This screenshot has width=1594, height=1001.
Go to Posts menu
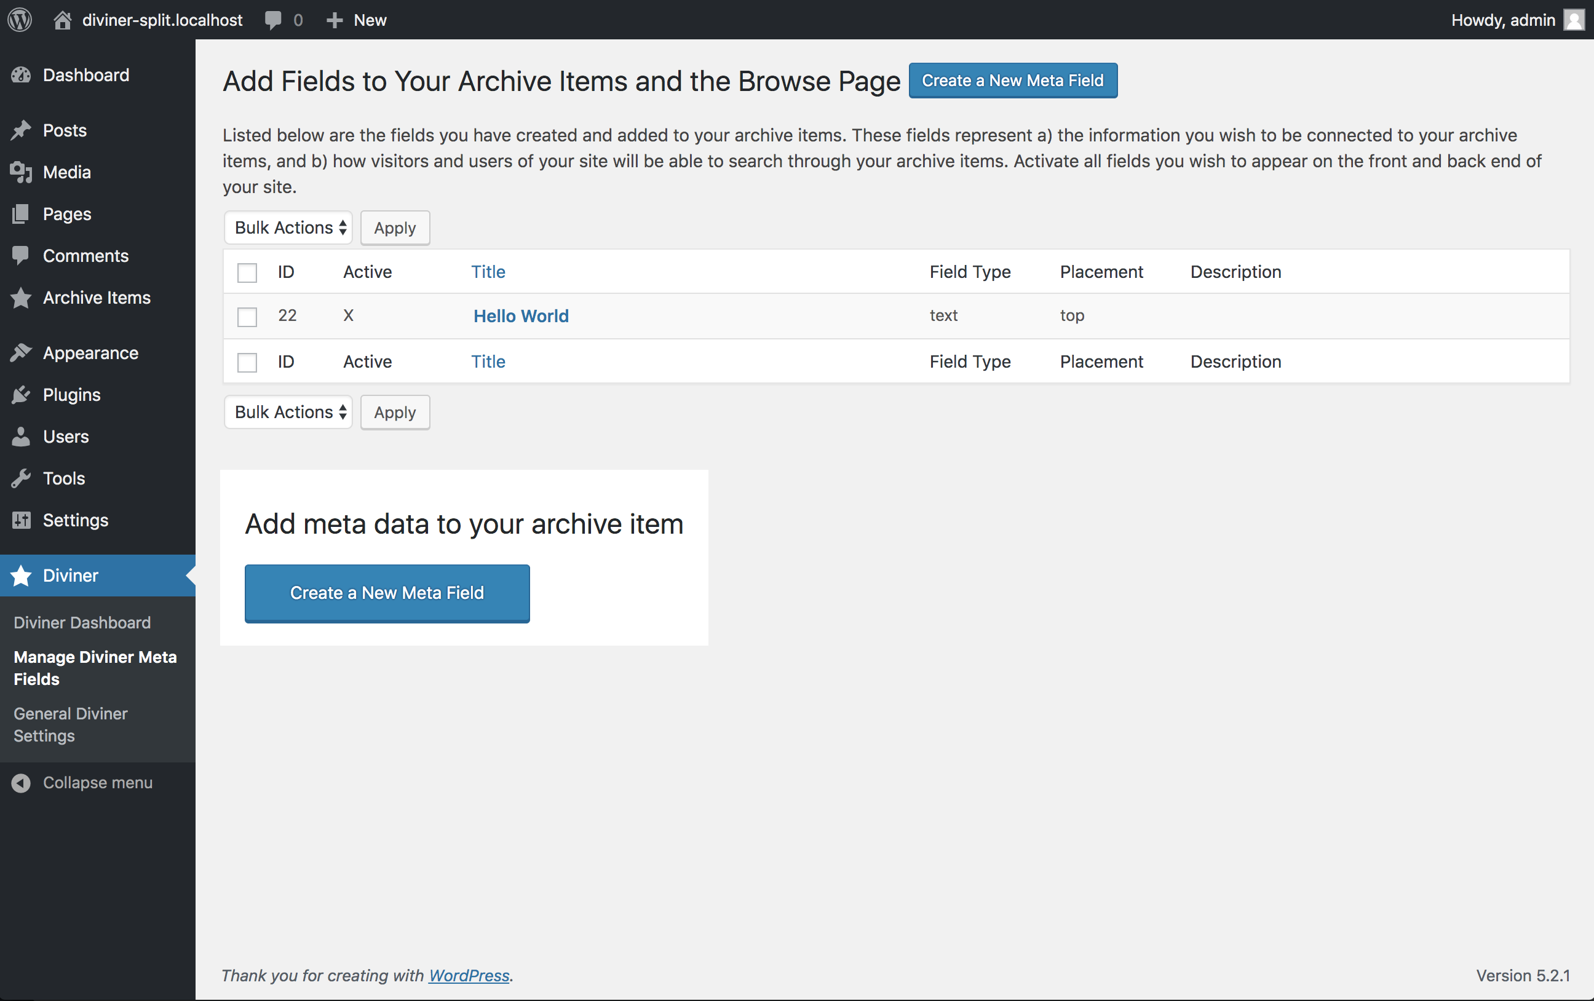tap(65, 130)
